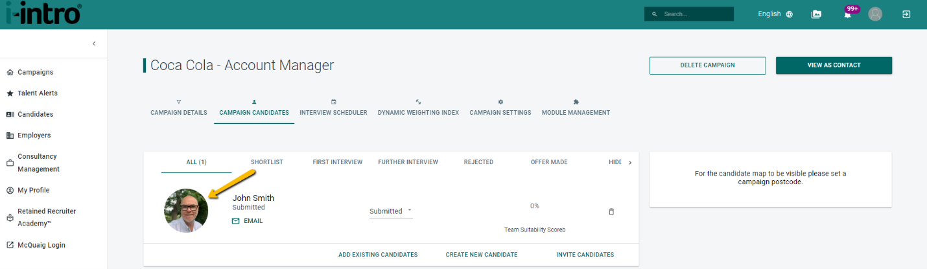Screen dimensions: 927x269
Task: Click the 0% suitability score
Action: click(535, 206)
